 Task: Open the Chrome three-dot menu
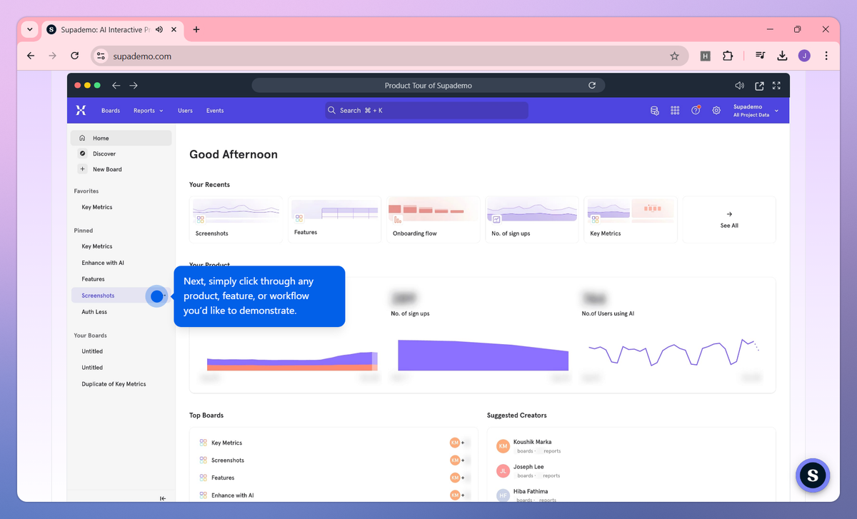826,56
